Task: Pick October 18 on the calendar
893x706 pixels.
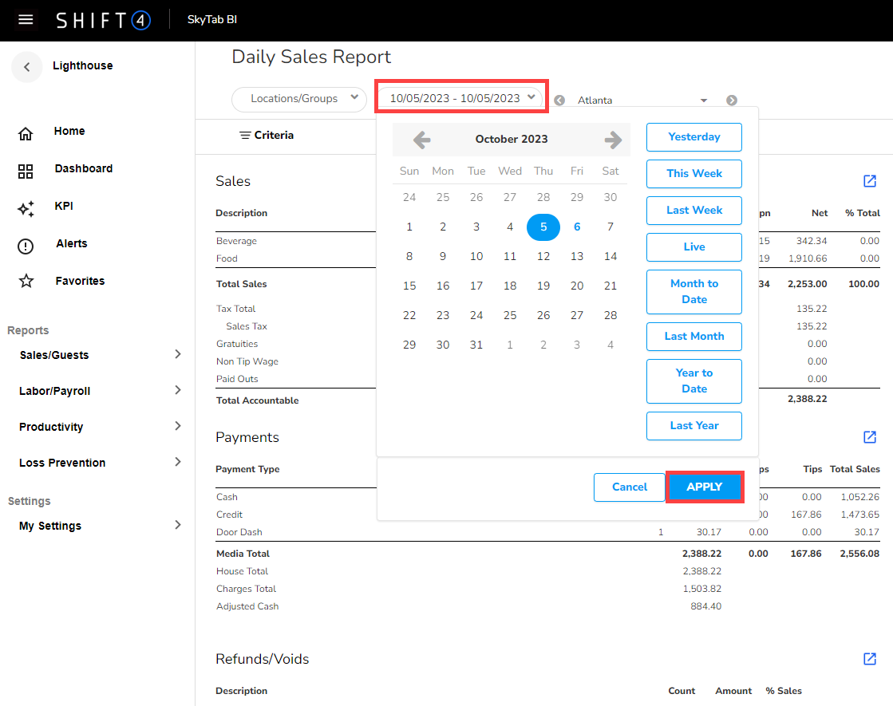Action: 510,286
